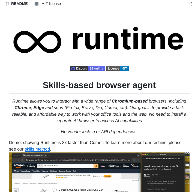Click Prime Video in Amazon demo

click(x=36, y=171)
